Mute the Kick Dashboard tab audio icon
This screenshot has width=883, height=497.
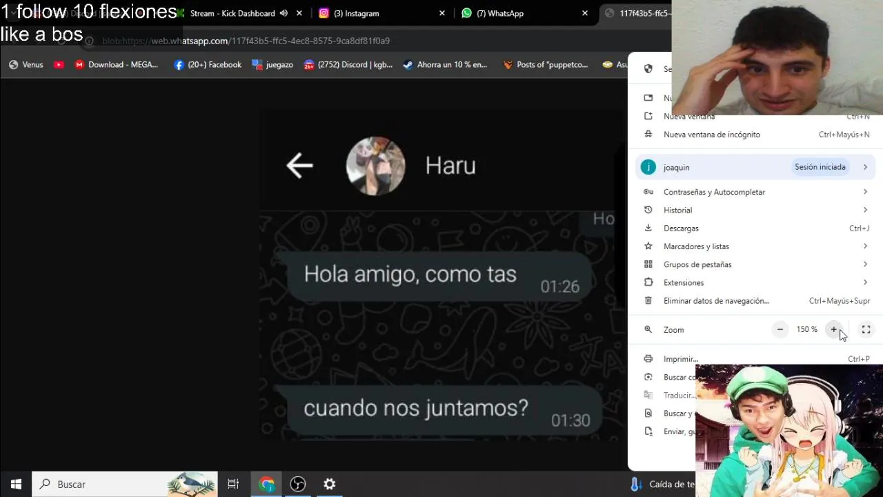(x=284, y=13)
